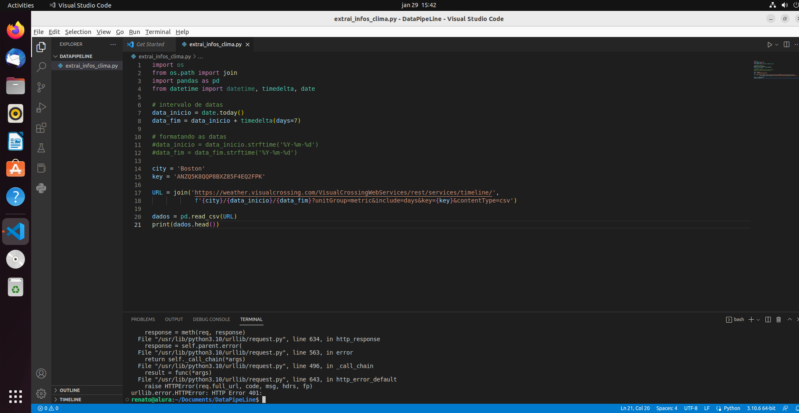The width and height of the screenshot is (799, 413).
Task: Open the Accounts icon
Action: (x=41, y=374)
